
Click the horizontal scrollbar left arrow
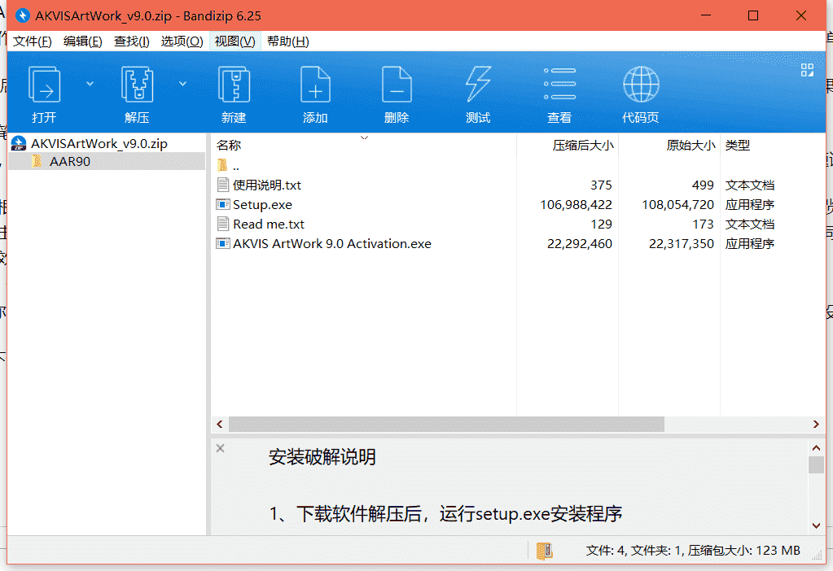click(x=220, y=424)
